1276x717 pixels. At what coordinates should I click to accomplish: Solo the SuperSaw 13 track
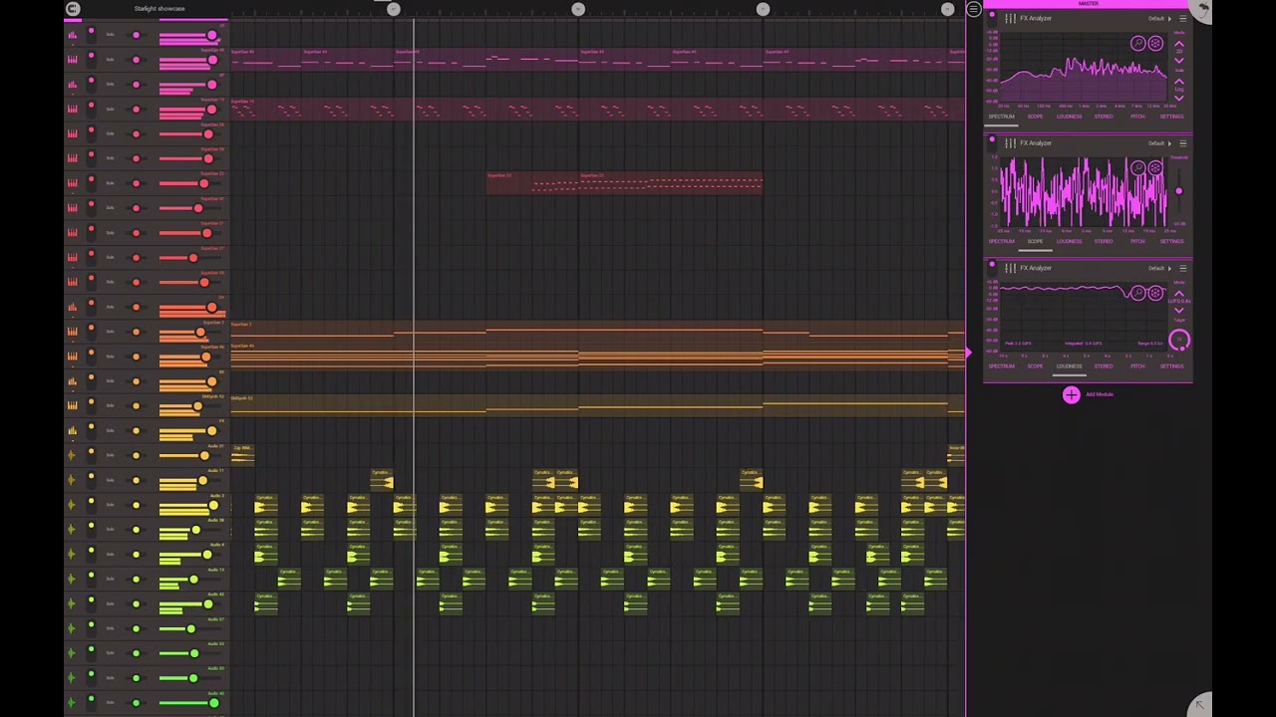(110, 109)
